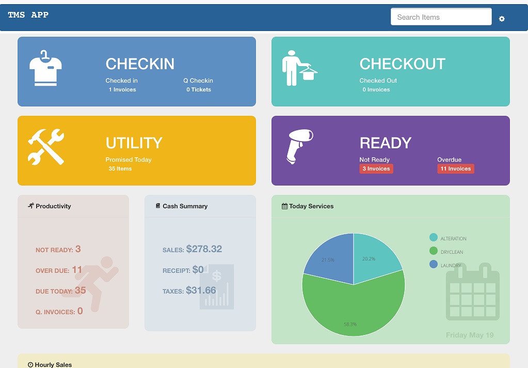Click the running man Productivity header icon
The image size is (528, 368).
coord(31,206)
